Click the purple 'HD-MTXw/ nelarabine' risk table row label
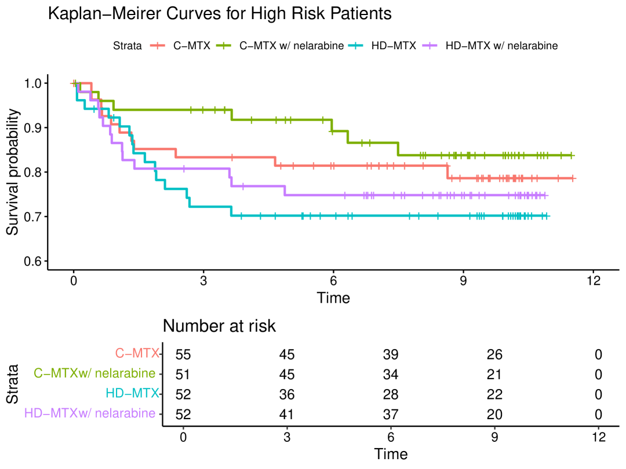626x469 pixels. 90,414
